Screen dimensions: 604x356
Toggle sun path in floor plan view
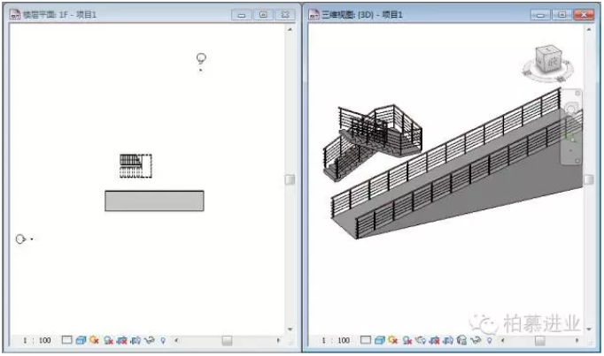(95, 340)
